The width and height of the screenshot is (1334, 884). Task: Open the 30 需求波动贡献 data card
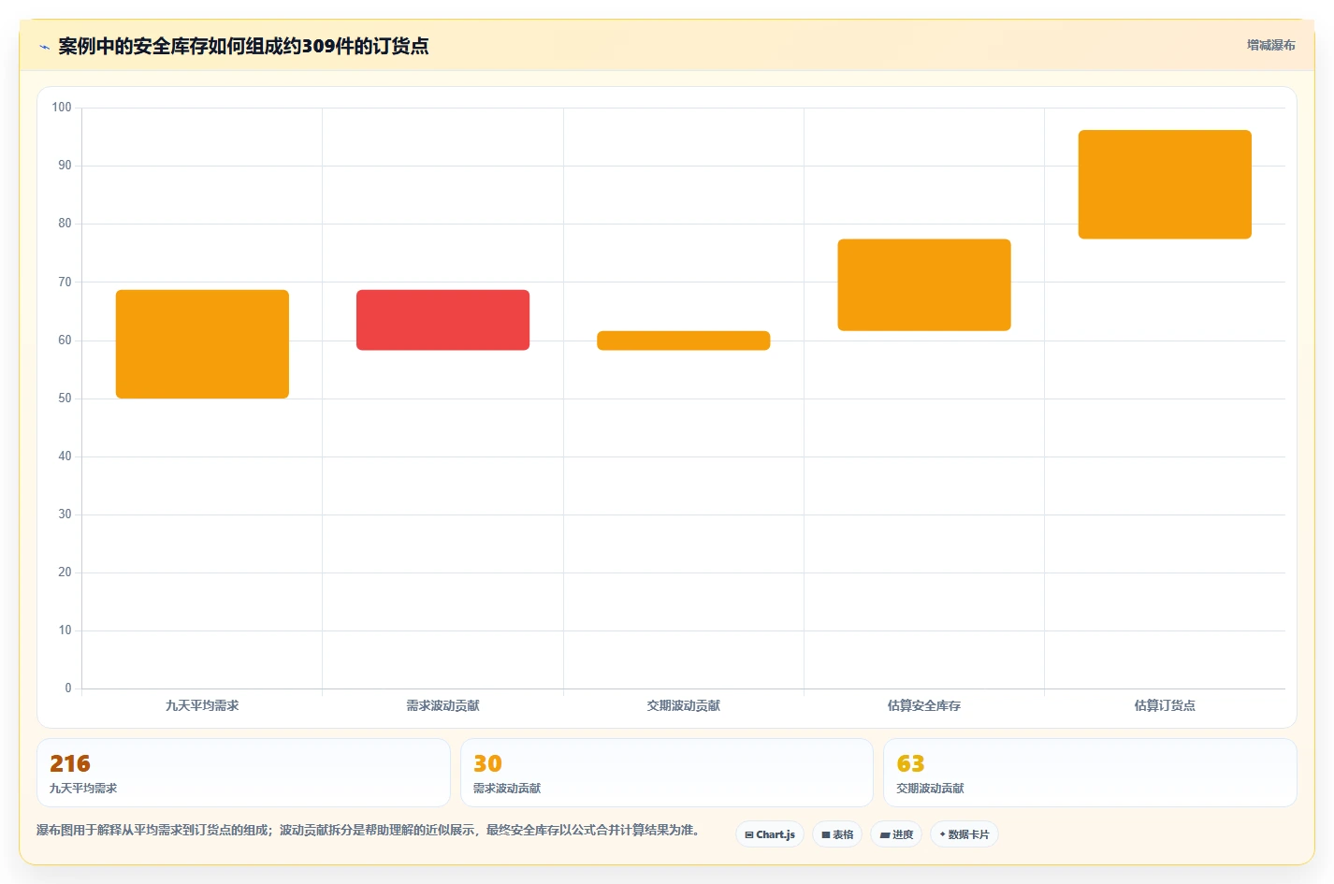pos(666,773)
